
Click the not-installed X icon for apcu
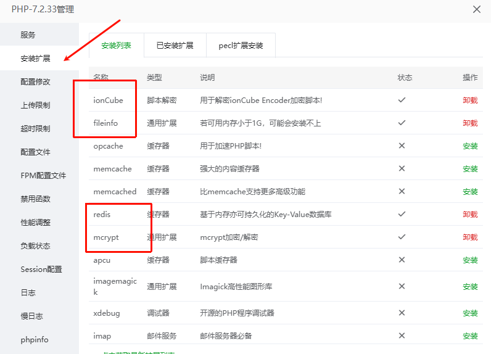[x=402, y=260]
